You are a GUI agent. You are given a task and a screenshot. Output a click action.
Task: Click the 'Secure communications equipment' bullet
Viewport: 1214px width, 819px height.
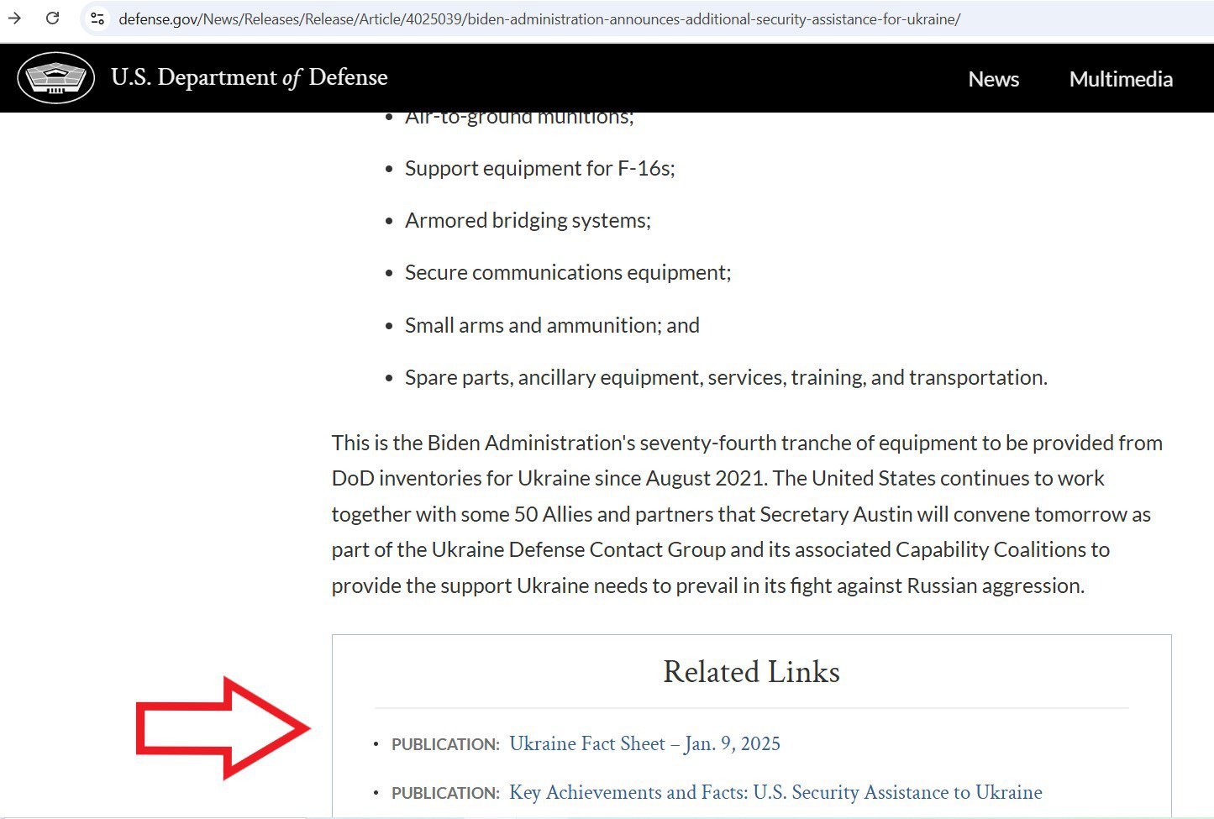coord(568,273)
